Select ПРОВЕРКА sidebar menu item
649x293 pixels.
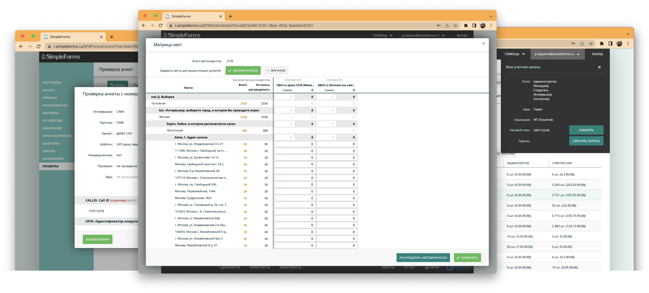50,166
